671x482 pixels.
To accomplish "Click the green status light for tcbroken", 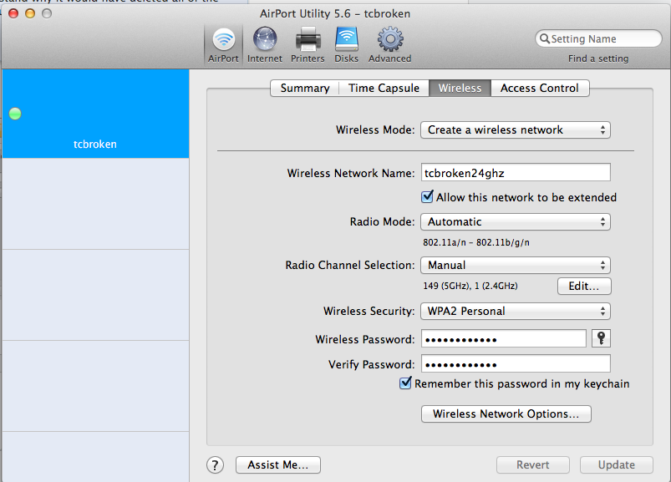I will 15,114.
